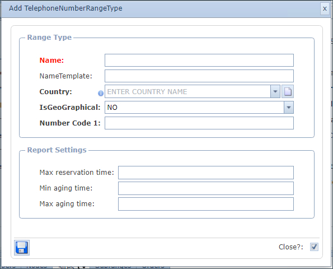
Task: Focus the Name text field
Action: tap(199, 60)
